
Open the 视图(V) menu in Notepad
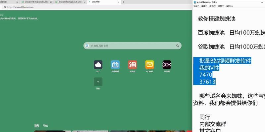pyautogui.click(x=221, y=6)
